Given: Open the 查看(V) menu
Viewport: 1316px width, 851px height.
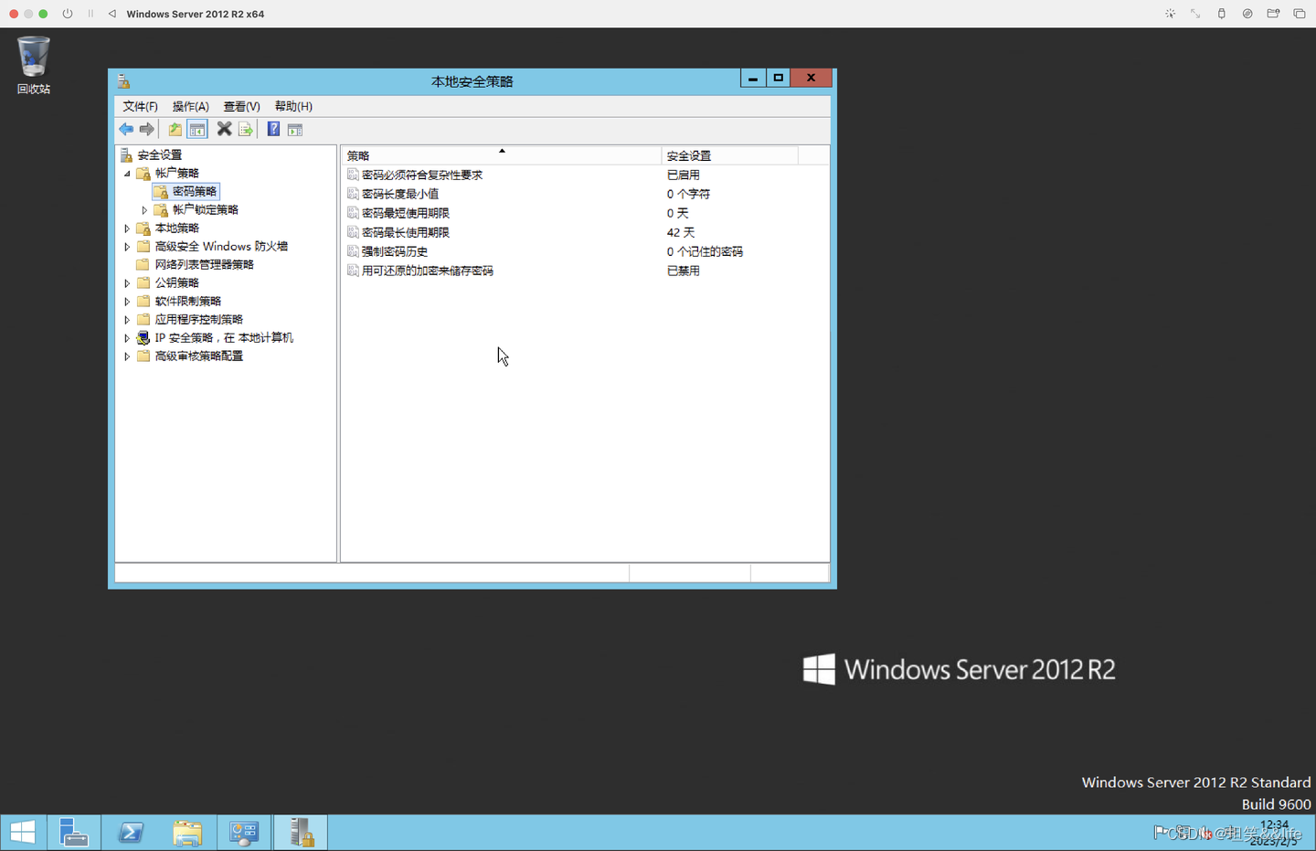Looking at the screenshot, I should (241, 107).
